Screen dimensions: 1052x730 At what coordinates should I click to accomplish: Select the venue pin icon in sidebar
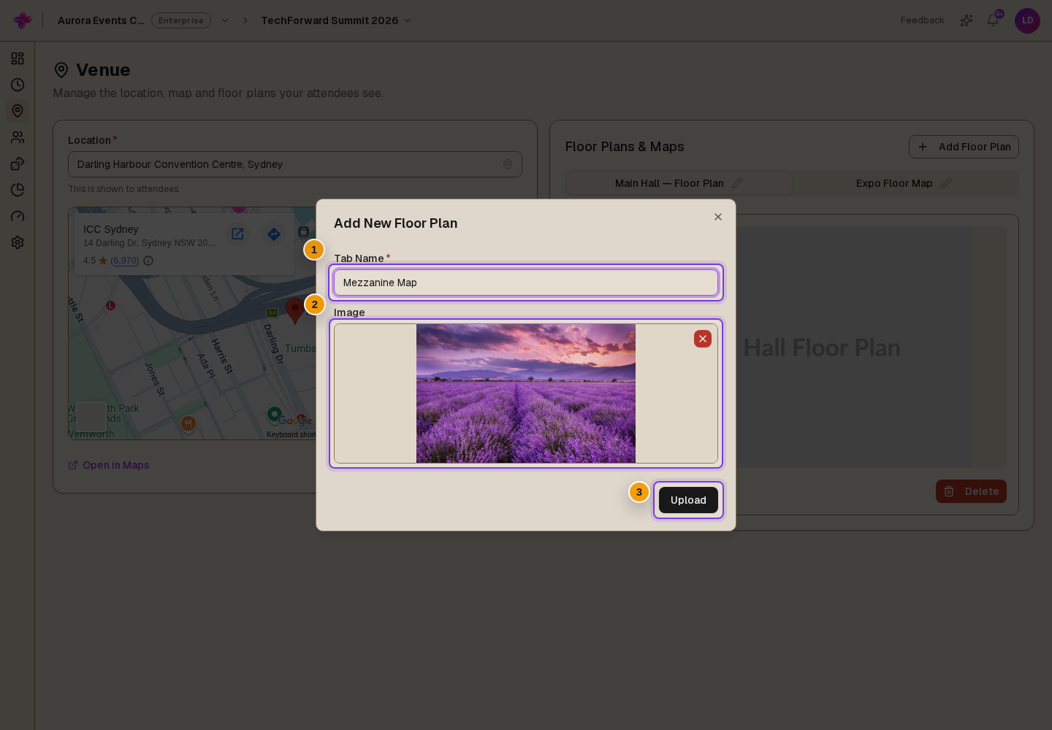18,111
